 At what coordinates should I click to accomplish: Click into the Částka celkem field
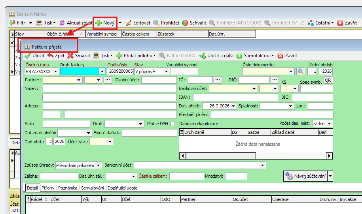[x=186, y=176]
